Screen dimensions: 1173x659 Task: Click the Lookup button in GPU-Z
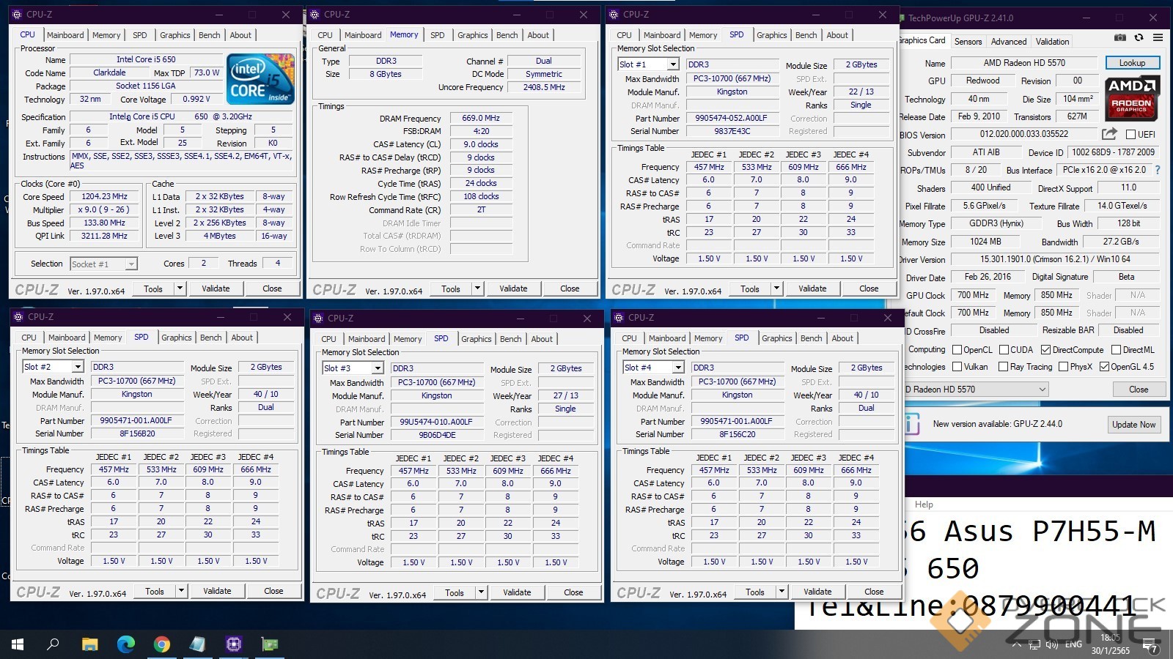tap(1132, 63)
